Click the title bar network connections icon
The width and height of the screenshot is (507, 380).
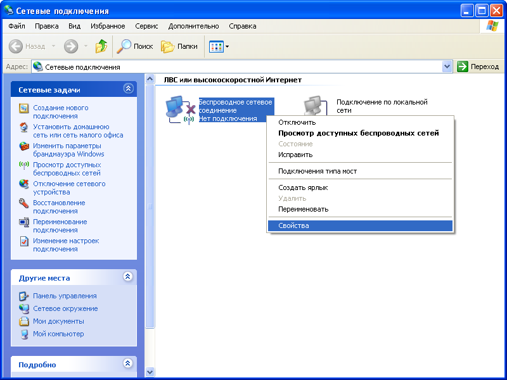click(9, 10)
